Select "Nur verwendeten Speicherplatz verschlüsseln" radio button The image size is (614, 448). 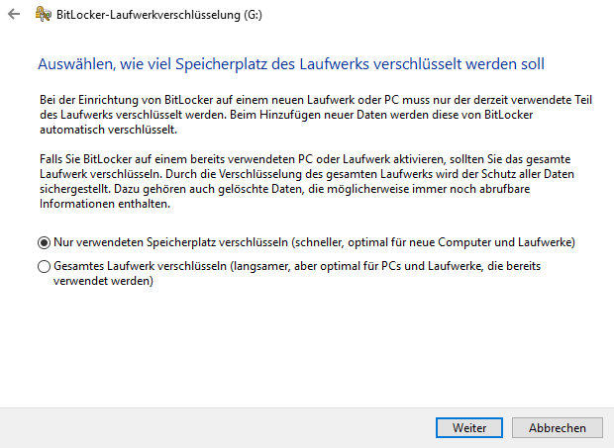[x=44, y=242]
